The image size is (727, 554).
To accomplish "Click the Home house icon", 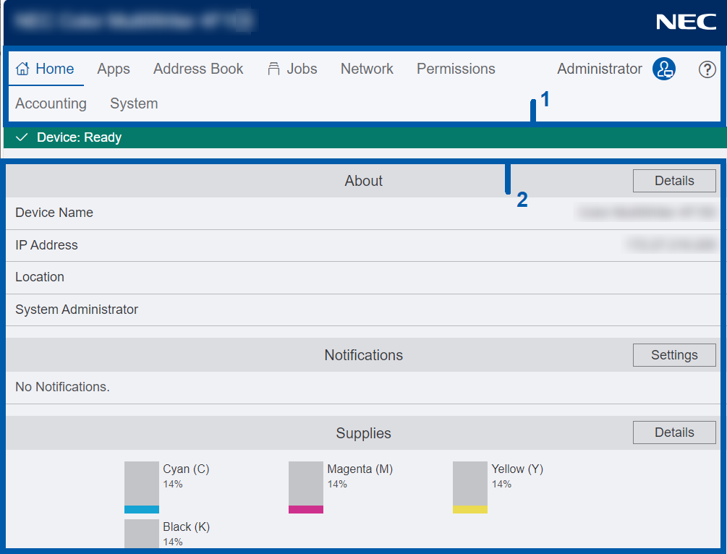I will [22, 69].
